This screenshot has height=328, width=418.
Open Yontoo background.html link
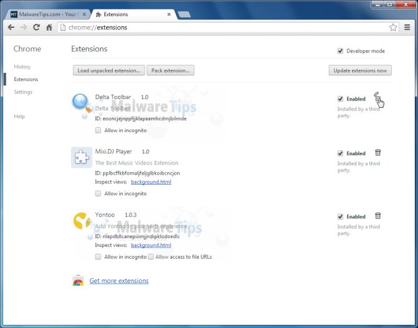151,245
